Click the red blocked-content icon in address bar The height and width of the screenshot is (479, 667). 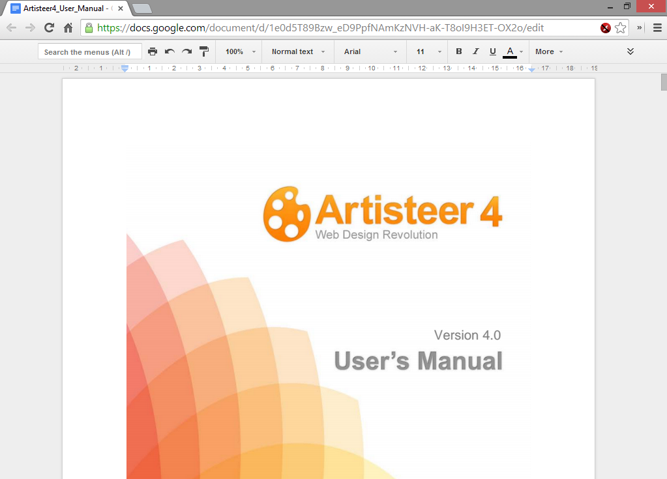[x=605, y=28]
